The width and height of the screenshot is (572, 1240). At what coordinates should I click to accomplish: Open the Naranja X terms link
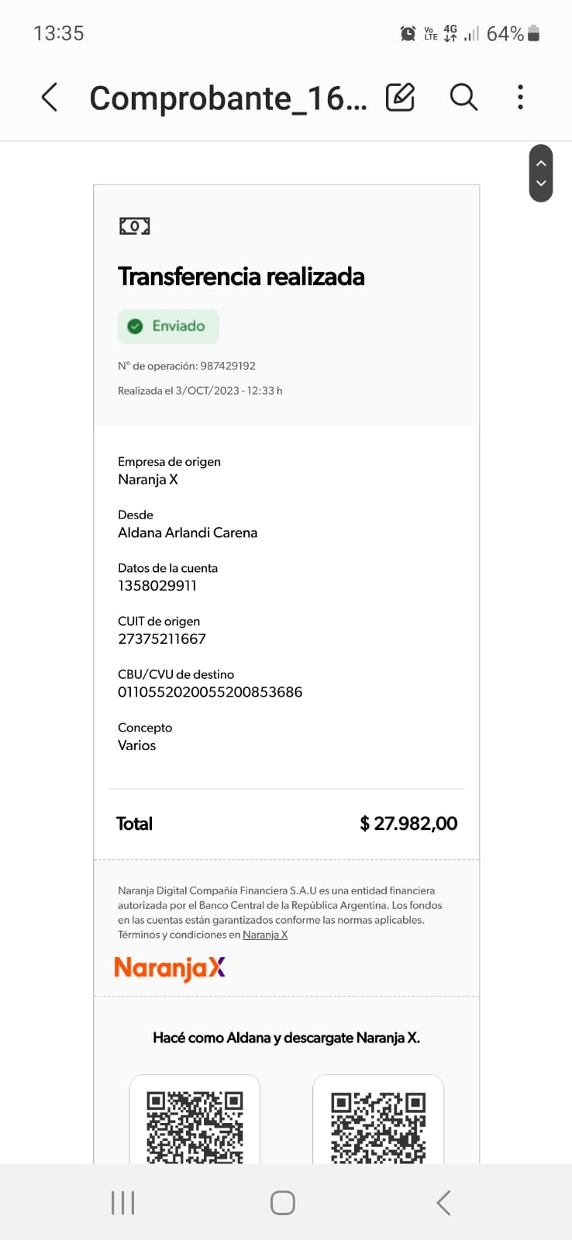point(265,935)
